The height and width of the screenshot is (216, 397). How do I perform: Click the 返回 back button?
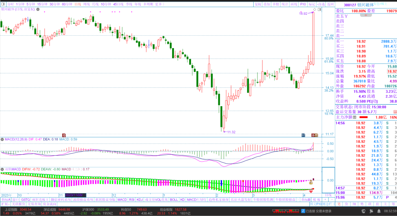[x=330, y=4]
